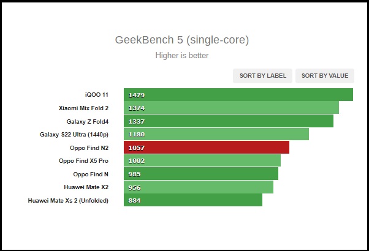This screenshot has width=369, height=251.
Task: Click the Oppo Find X5 Pro bar
Action: pos(202,161)
